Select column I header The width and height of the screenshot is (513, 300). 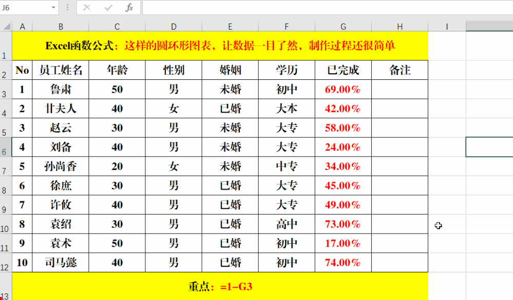(447, 27)
